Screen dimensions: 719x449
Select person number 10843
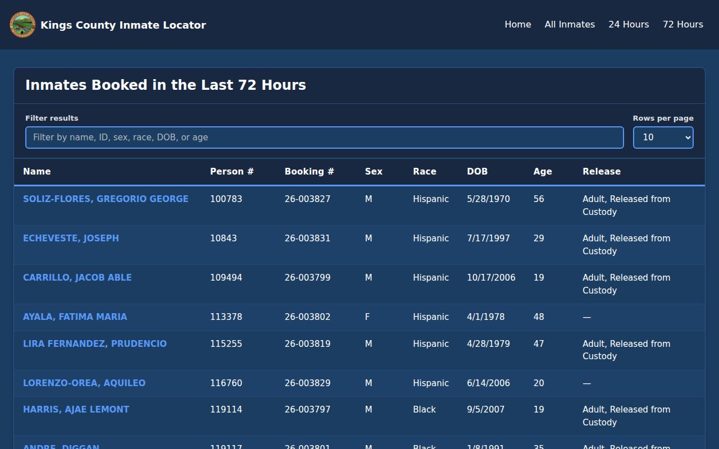point(224,238)
